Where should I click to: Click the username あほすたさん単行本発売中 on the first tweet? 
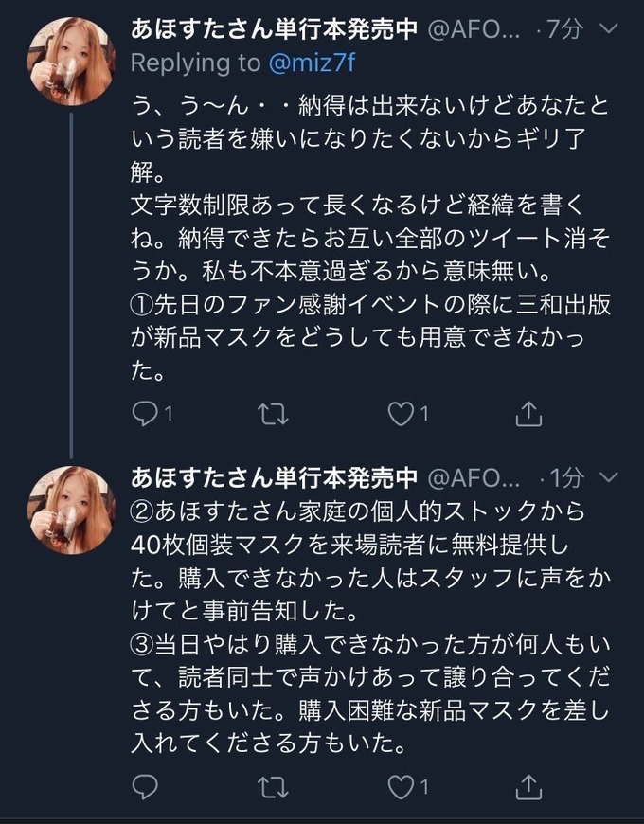tap(275, 29)
